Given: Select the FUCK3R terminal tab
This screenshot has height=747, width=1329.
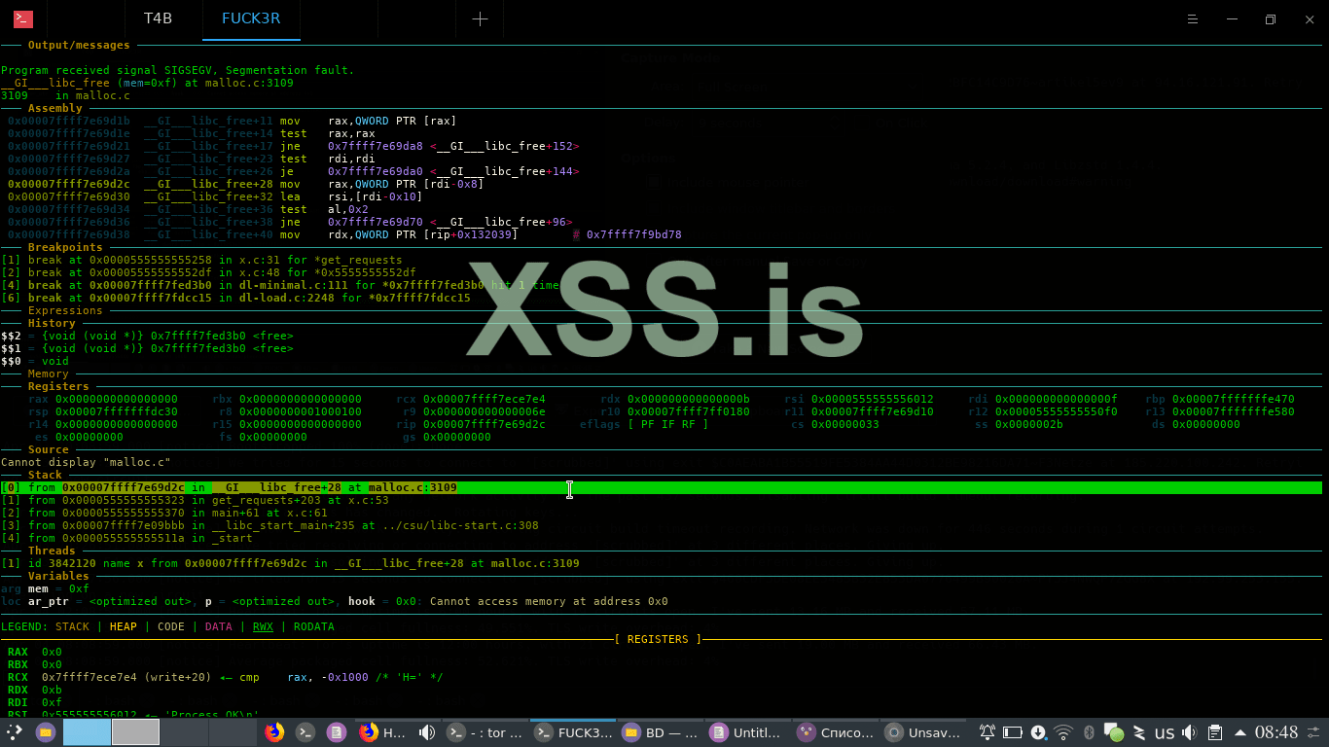Looking at the screenshot, I should [x=251, y=18].
